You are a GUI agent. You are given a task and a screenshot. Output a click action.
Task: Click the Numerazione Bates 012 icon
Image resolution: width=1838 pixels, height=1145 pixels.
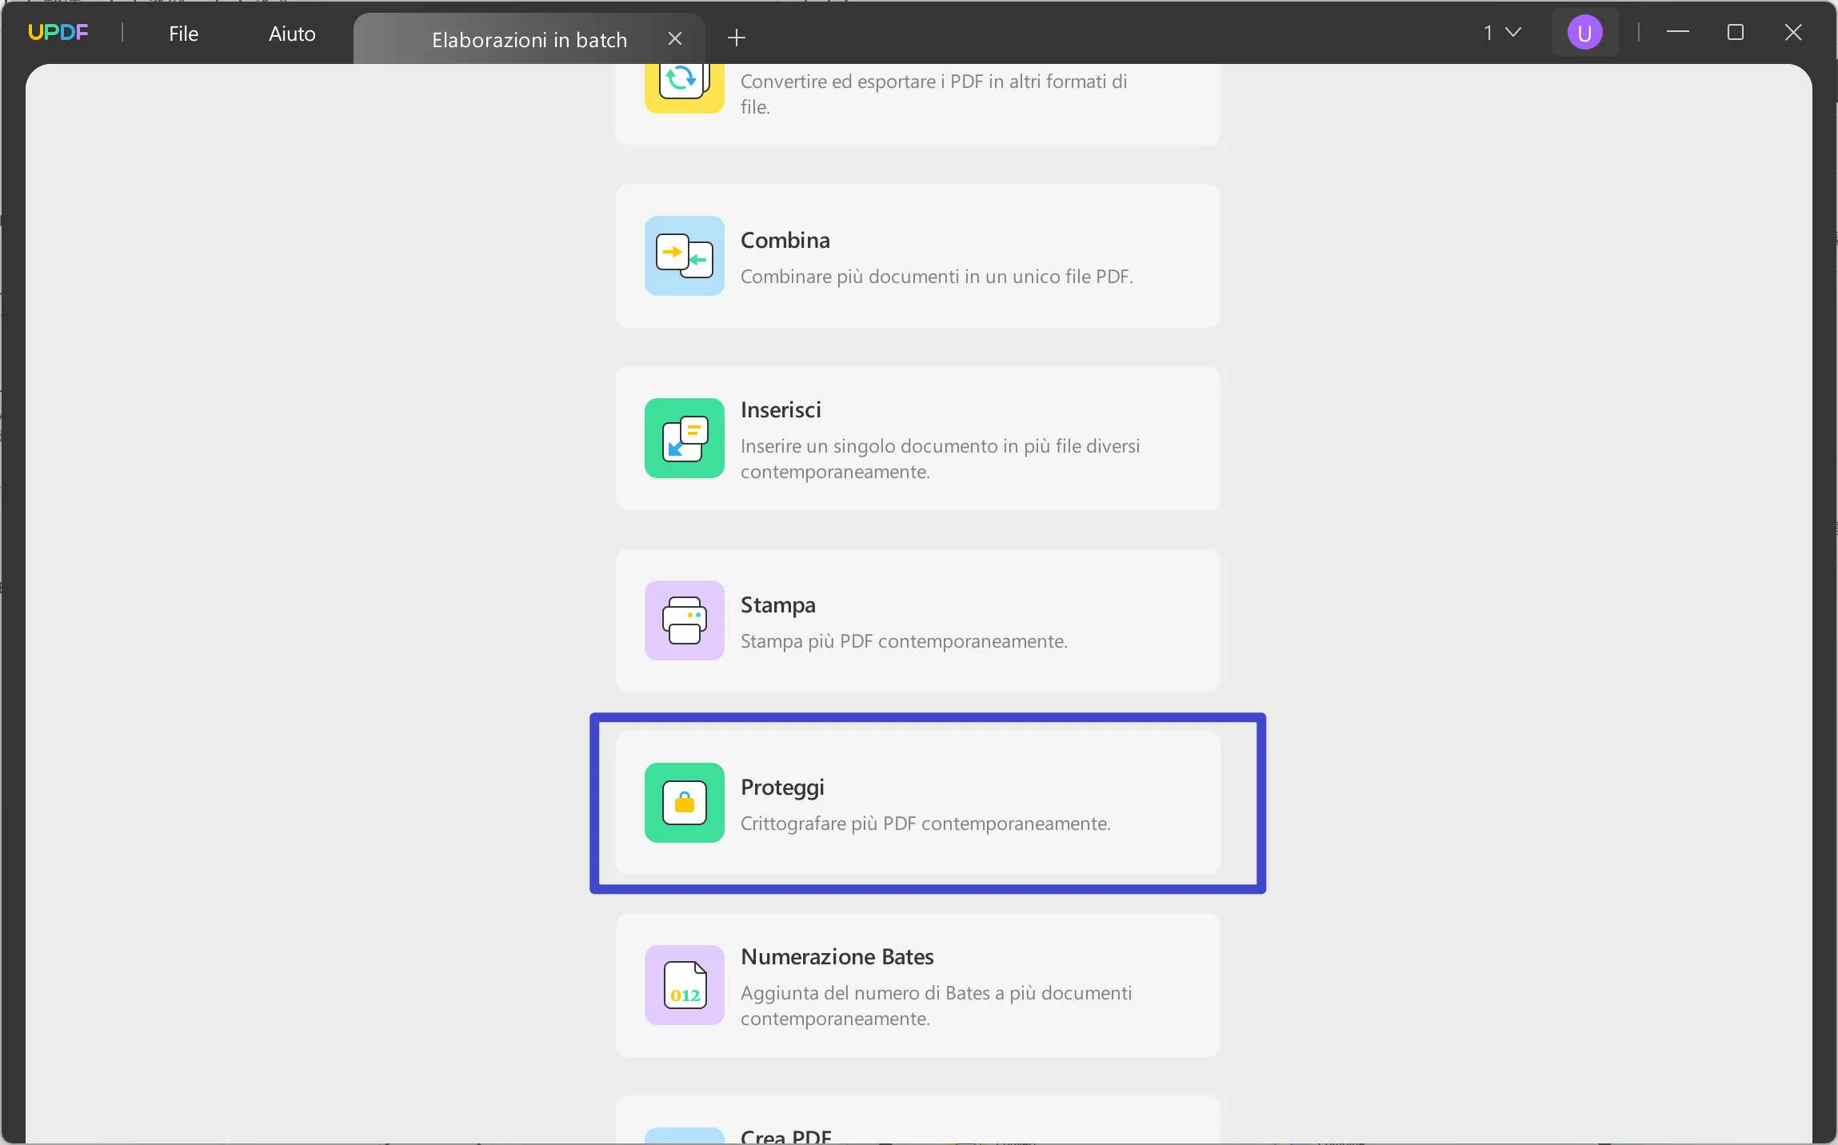pyautogui.click(x=685, y=985)
